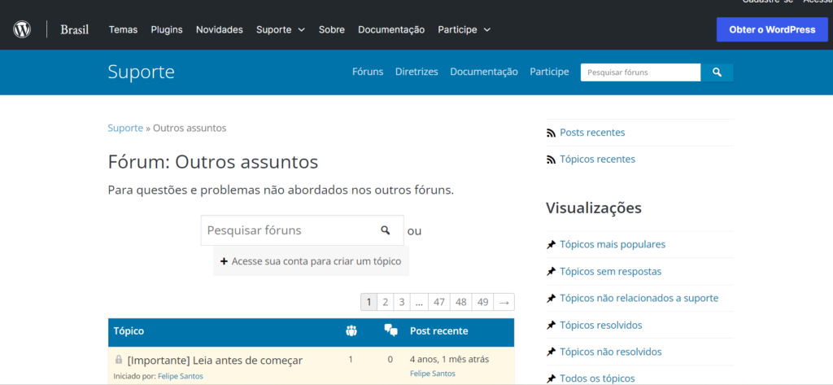Open the Tópicos não resolvidos view
This screenshot has width=833, height=385.
point(611,352)
